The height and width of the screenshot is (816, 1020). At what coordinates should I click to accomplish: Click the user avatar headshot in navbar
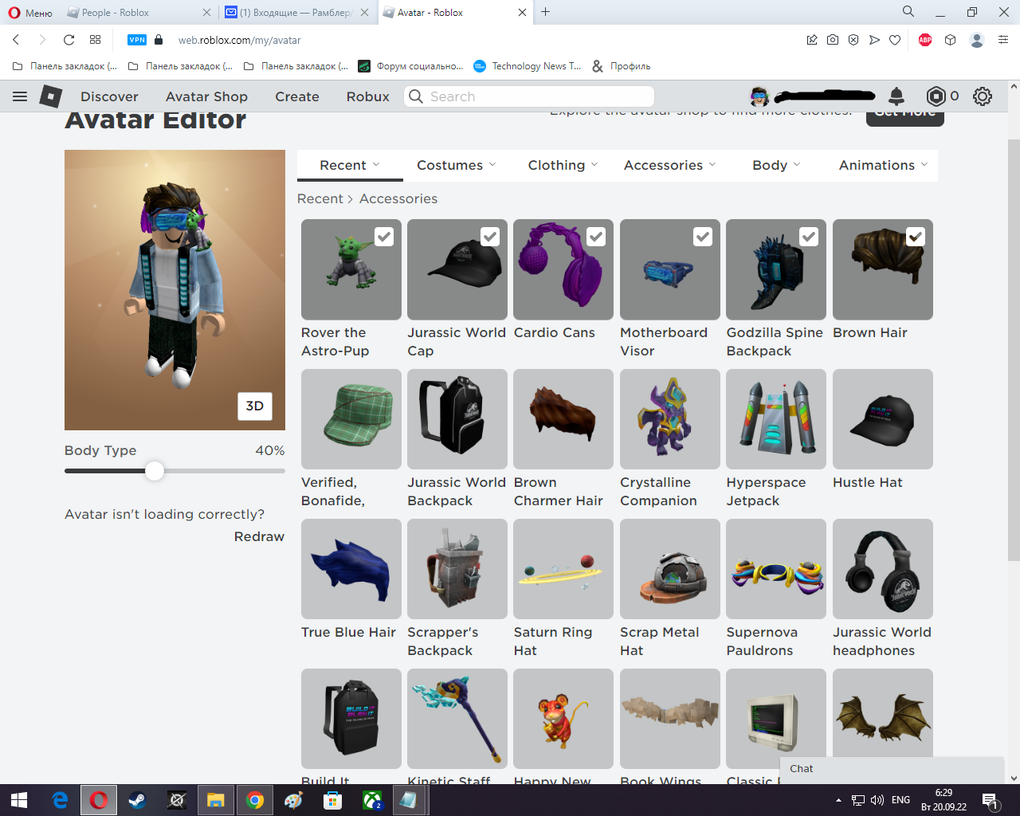pos(759,96)
